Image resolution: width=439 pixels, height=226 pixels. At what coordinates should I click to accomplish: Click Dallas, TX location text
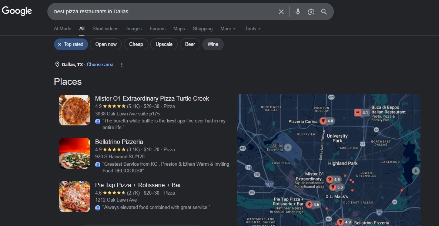[x=72, y=65]
